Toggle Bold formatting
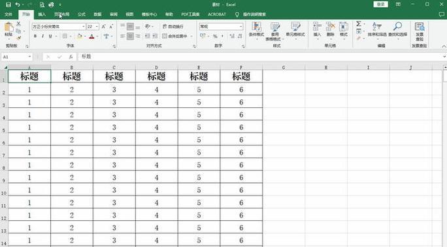This screenshot has height=247, width=447. click(35, 36)
